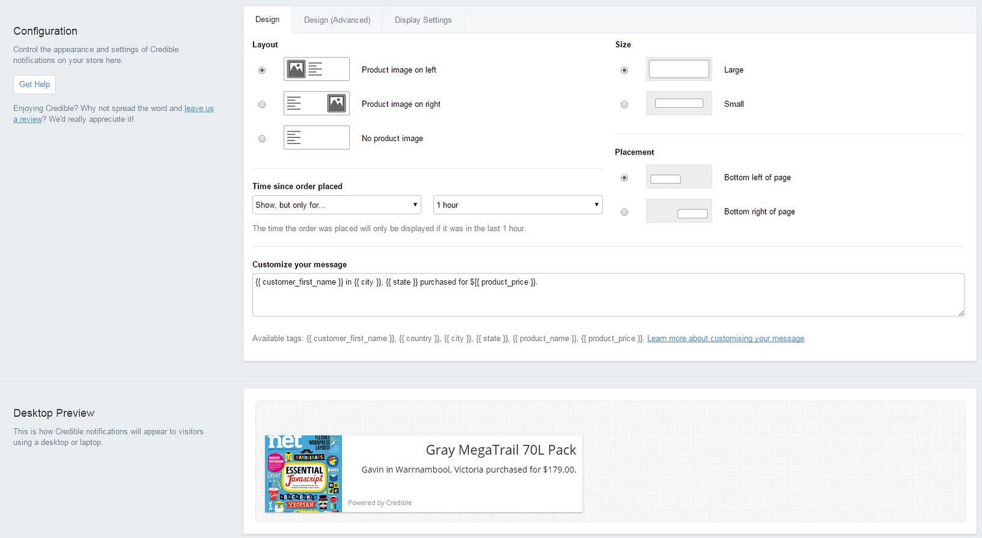982x538 pixels.
Task: Click the 'Configuration' heading
Action: 45,31
